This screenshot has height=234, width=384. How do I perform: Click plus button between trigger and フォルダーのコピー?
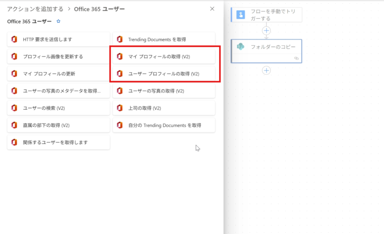coord(266,30)
